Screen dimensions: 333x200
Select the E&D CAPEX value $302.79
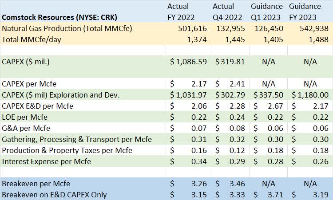point(230,95)
